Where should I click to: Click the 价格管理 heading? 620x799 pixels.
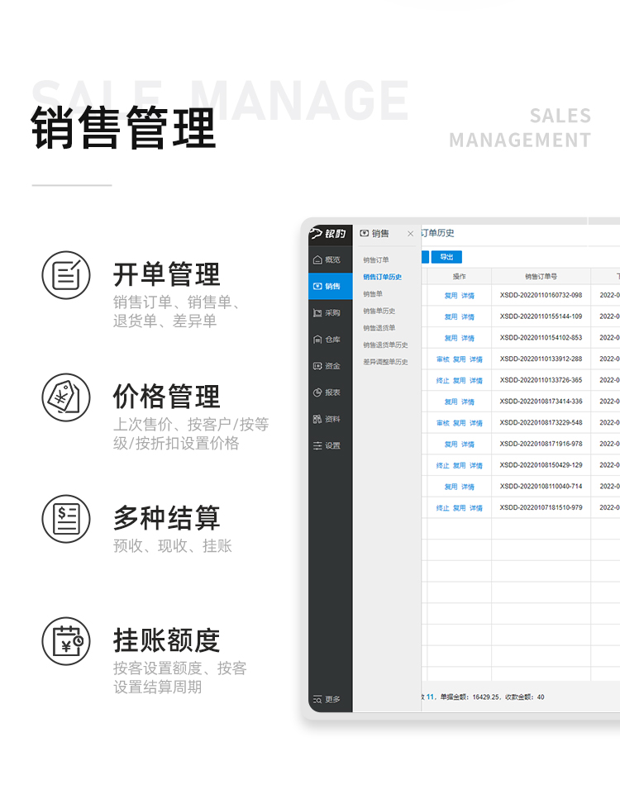point(167,397)
